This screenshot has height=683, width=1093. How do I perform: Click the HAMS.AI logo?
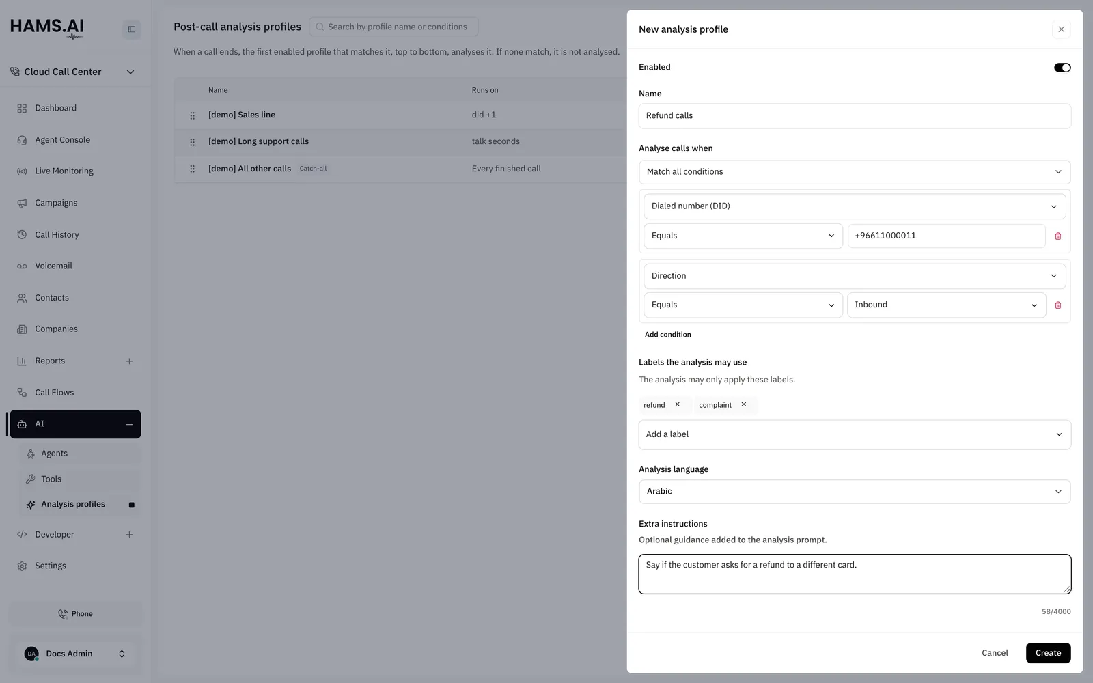coord(47,28)
